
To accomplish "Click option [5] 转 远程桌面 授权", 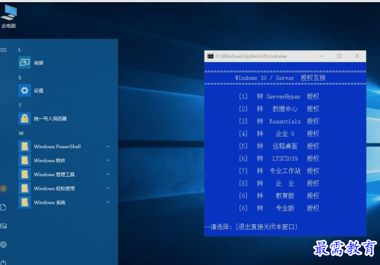I will [279, 146].
